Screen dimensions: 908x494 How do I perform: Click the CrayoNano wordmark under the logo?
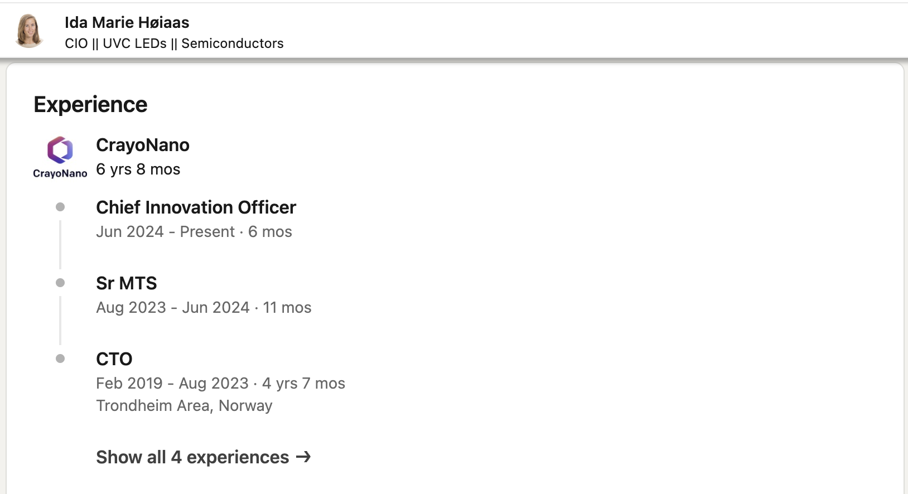[60, 173]
